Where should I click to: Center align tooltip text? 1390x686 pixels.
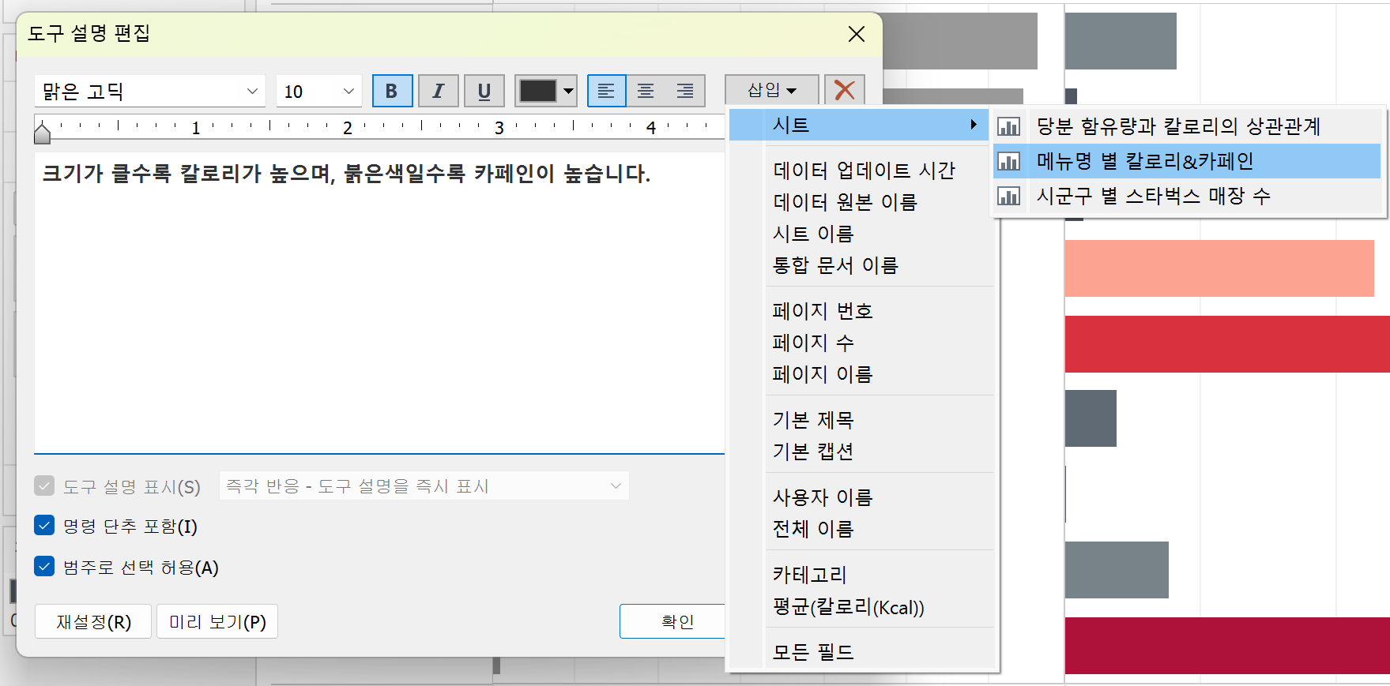[x=646, y=91]
